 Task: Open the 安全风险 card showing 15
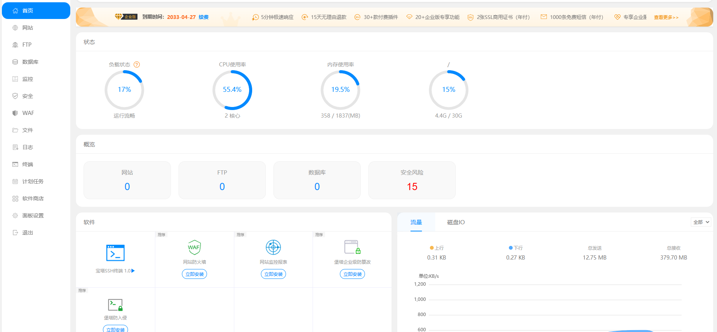tap(412, 180)
